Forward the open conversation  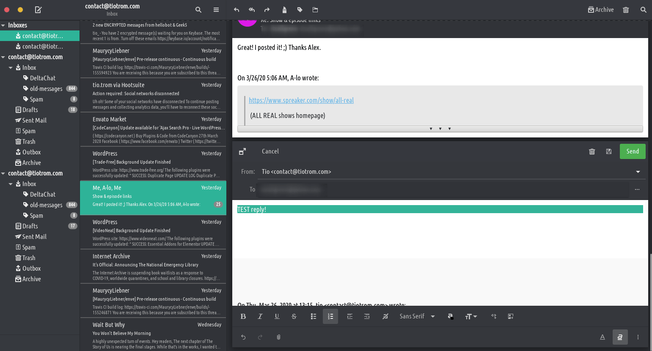click(267, 10)
